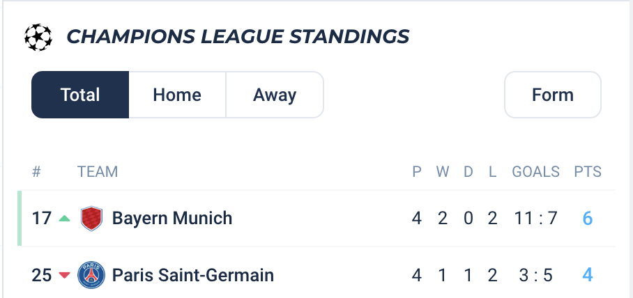Click the red down arrow beside rank 25
The image size is (633, 298).
click(x=64, y=276)
